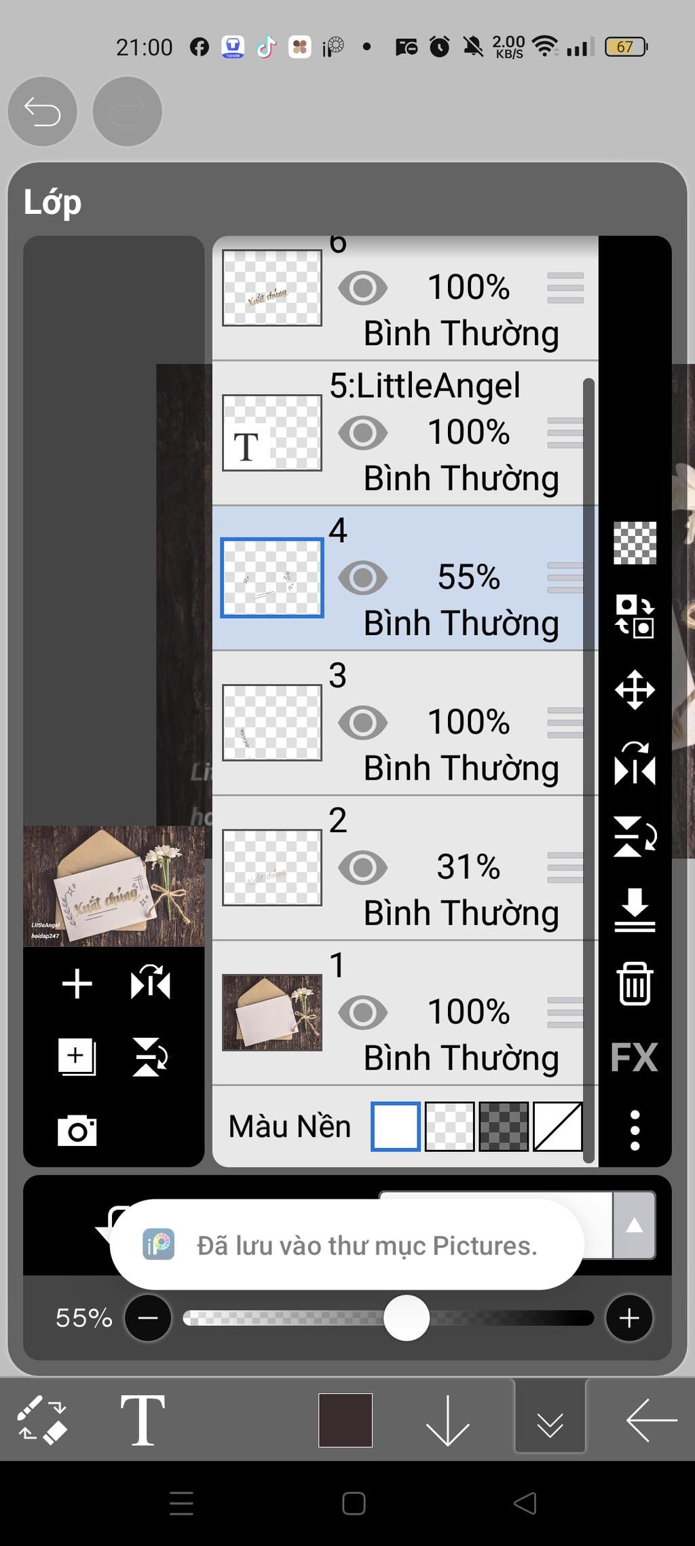Choose white background color swatch
The height and width of the screenshot is (1546, 695).
[395, 1126]
